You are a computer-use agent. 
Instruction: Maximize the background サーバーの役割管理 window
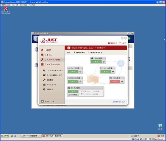point(130,33)
